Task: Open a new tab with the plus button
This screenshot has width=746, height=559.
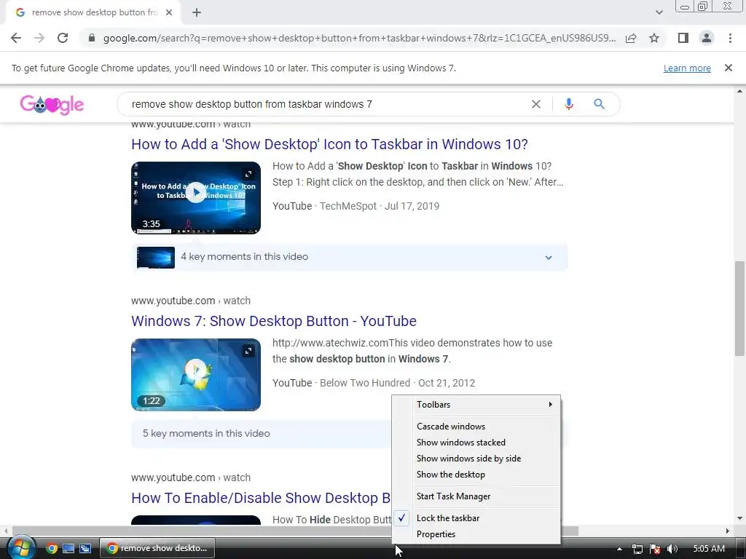Action: pyautogui.click(x=197, y=12)
